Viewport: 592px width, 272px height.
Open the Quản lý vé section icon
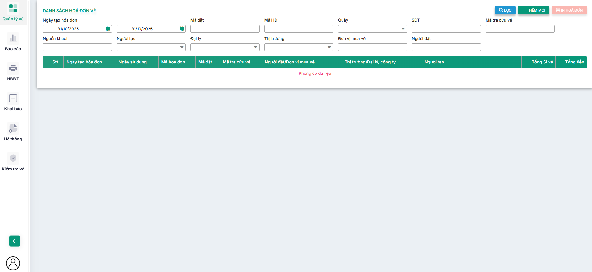[13, 8]
